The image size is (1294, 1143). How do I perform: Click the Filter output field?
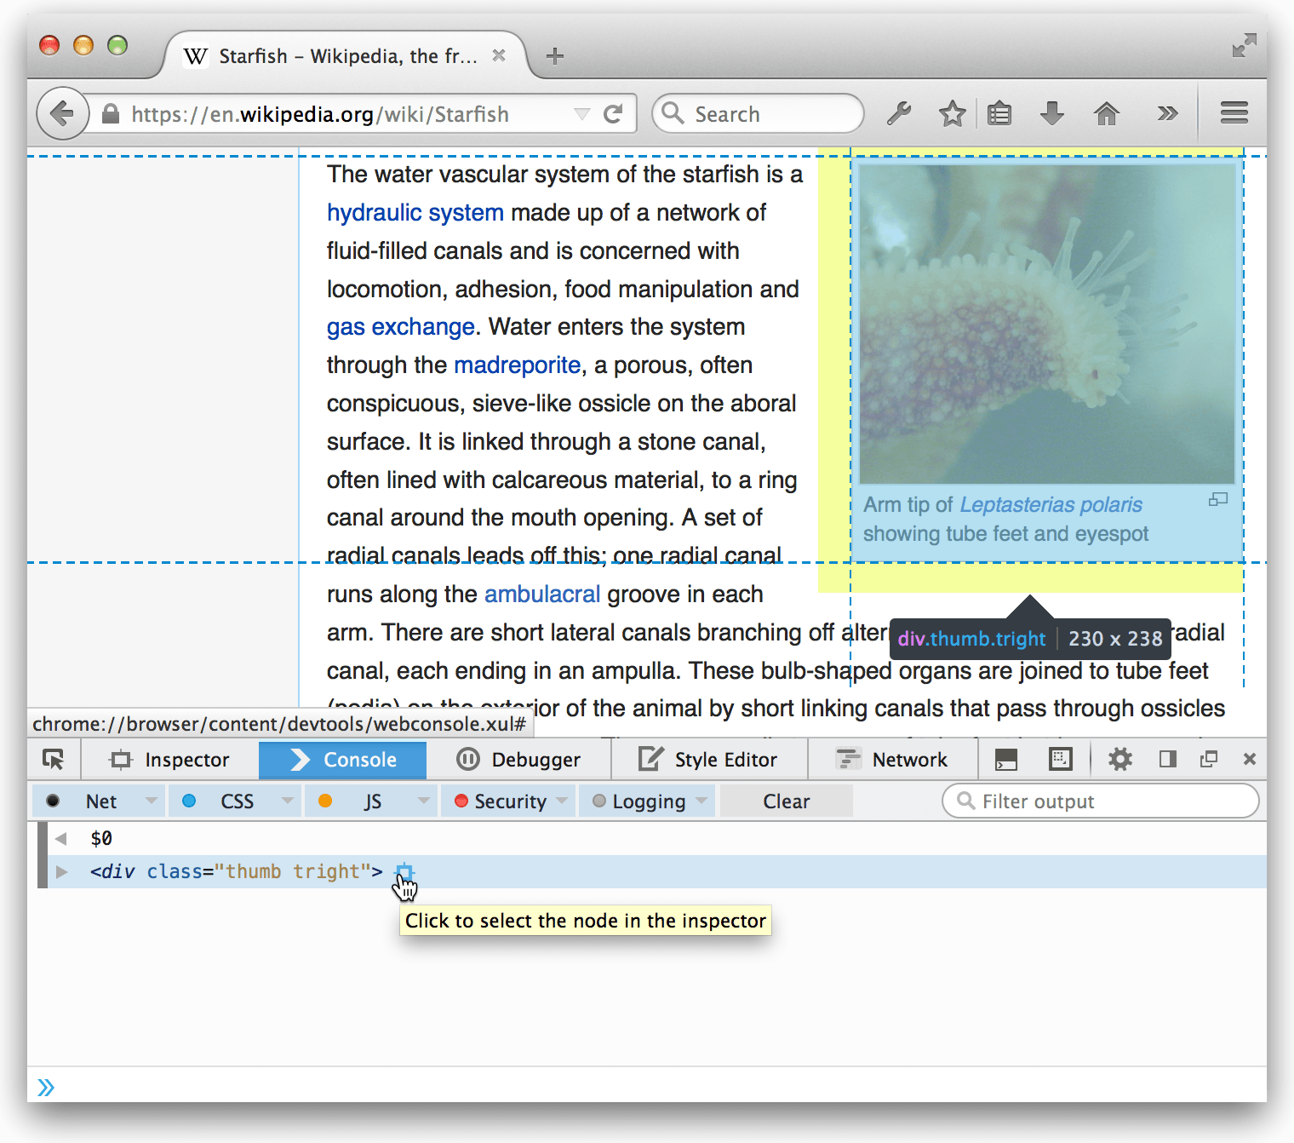pyautogui.click(x=1101, y=801)
